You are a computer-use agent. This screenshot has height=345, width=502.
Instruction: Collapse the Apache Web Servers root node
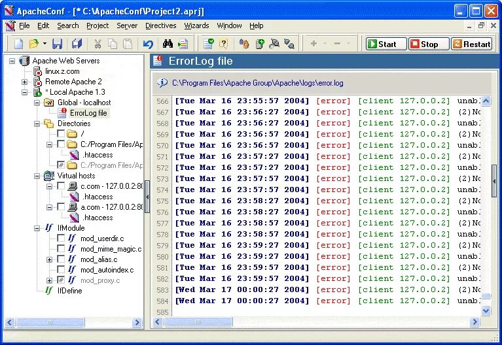coord(12,61)
